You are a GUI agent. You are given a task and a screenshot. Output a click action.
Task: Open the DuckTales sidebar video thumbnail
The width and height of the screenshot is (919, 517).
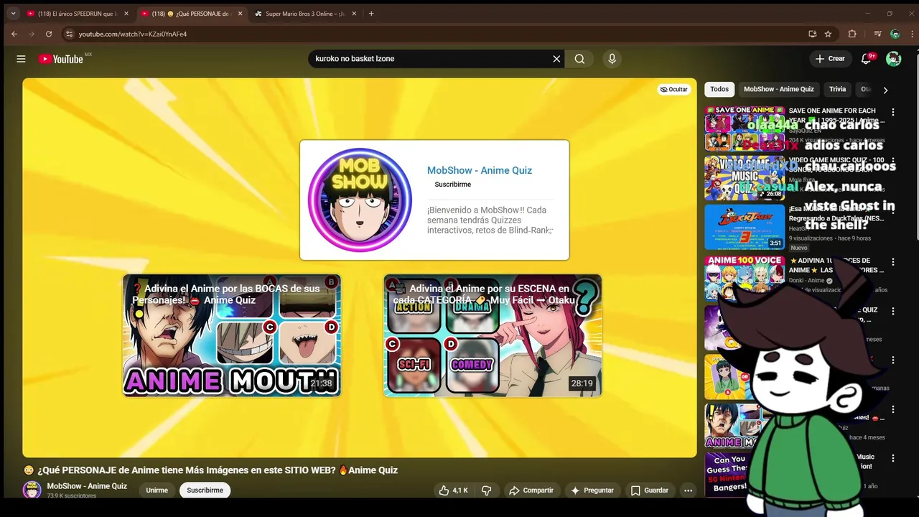tap(745, 227)
